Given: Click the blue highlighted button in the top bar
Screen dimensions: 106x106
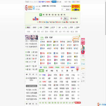Looking at the screenshot, I should 54,2.
